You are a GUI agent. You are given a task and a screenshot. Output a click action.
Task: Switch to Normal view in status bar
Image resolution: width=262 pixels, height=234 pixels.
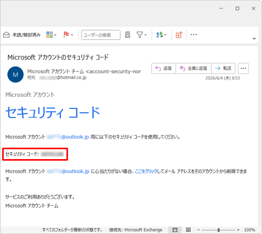[175, 230]
